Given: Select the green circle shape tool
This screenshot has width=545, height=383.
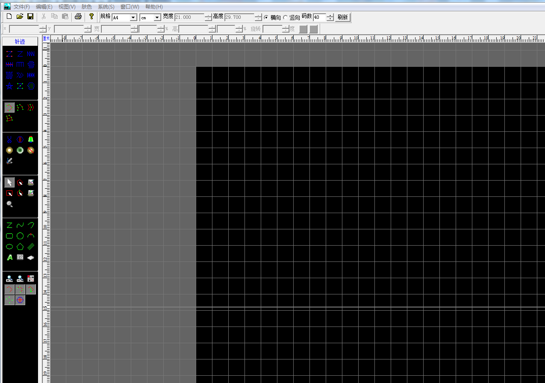Looking at the screenshot, I should click(20, 236).
